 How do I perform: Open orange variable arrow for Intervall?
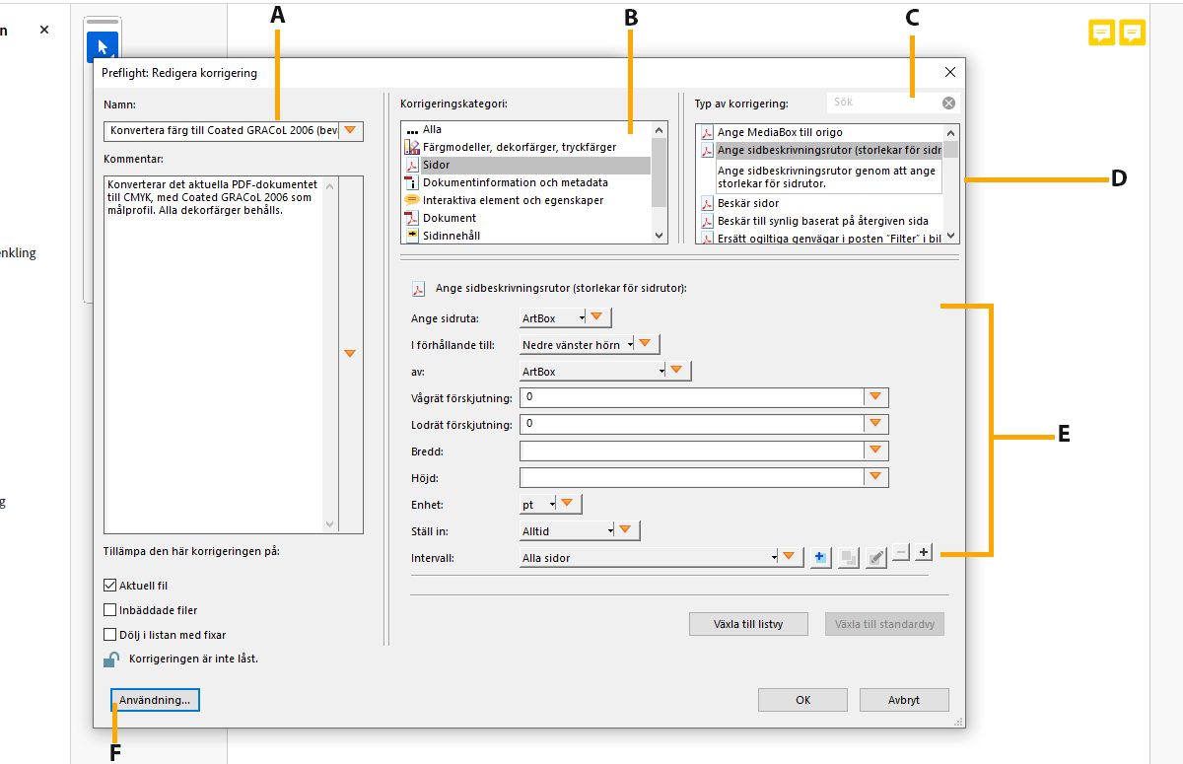tap(791, 557)
